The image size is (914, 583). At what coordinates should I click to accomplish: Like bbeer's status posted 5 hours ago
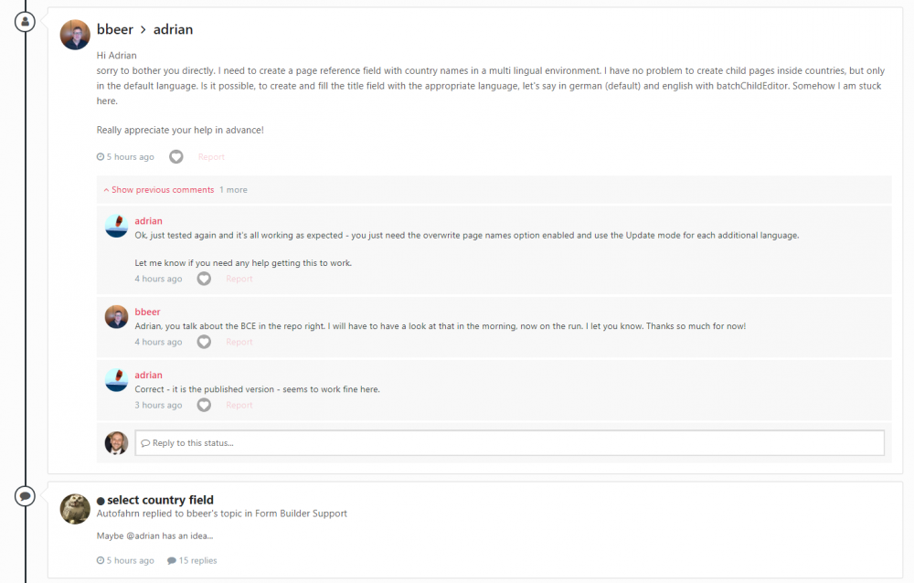tap(176, 157)
